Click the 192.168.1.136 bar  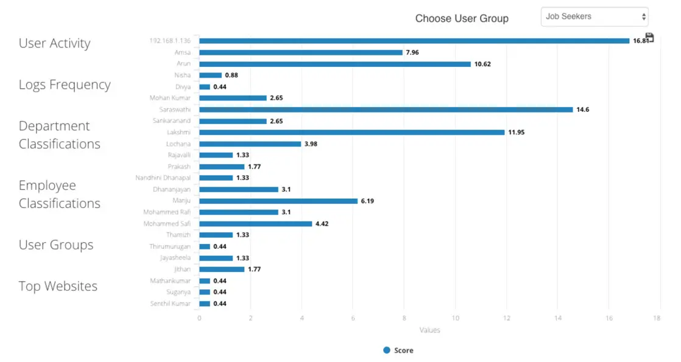pyautogui.click(x=414, y=41)
